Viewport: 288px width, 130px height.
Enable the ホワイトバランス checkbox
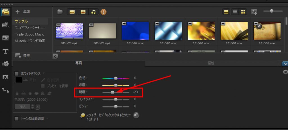click(17, 74)
